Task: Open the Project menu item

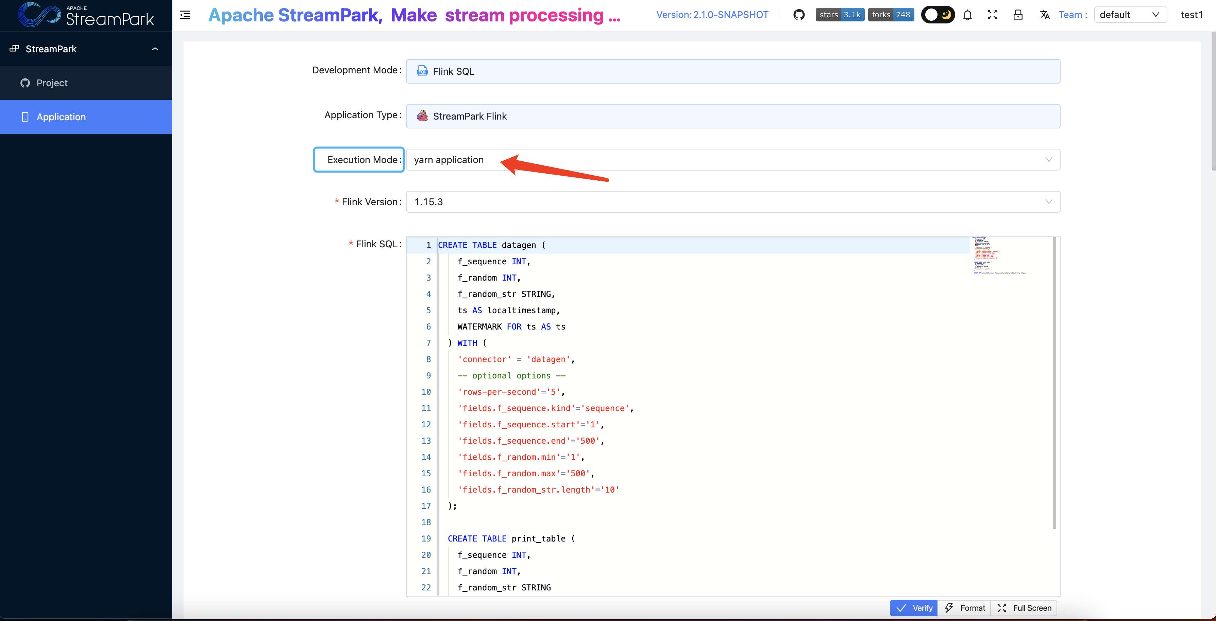Action: coord(52,83)
